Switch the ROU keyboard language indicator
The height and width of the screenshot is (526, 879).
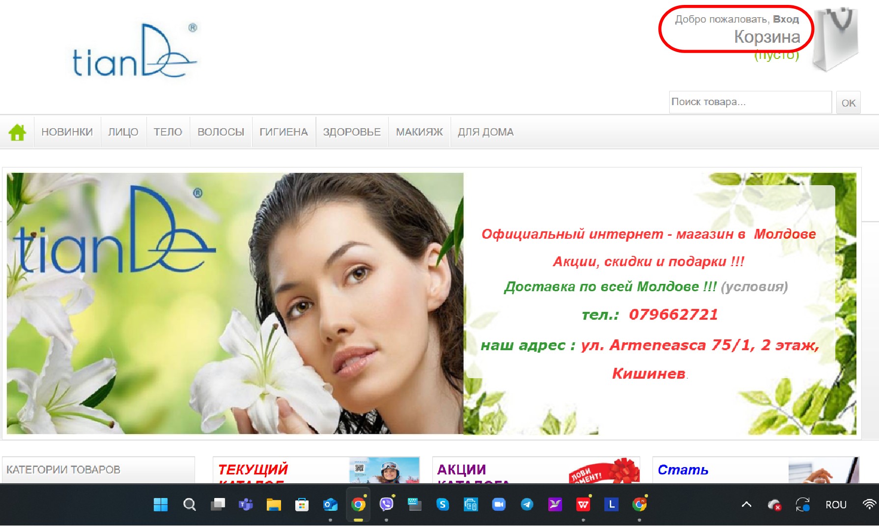click(836, 504)
